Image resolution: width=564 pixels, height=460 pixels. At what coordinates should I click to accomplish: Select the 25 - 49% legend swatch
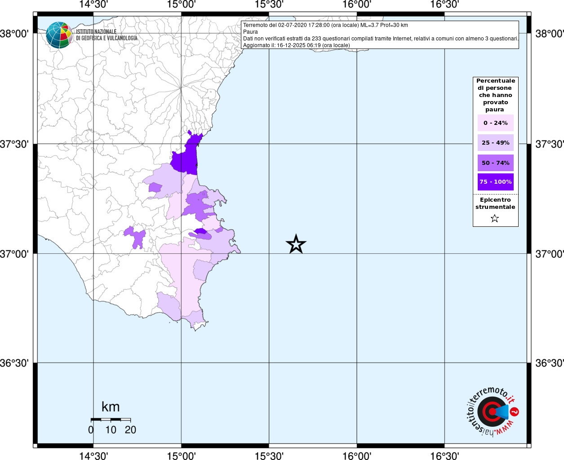tap(495, 143)
